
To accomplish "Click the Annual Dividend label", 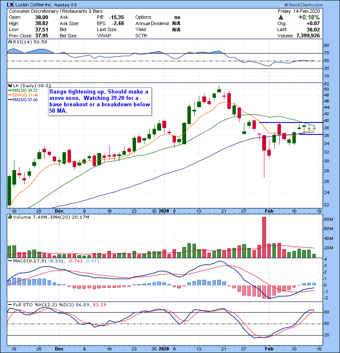I will 152,23.
